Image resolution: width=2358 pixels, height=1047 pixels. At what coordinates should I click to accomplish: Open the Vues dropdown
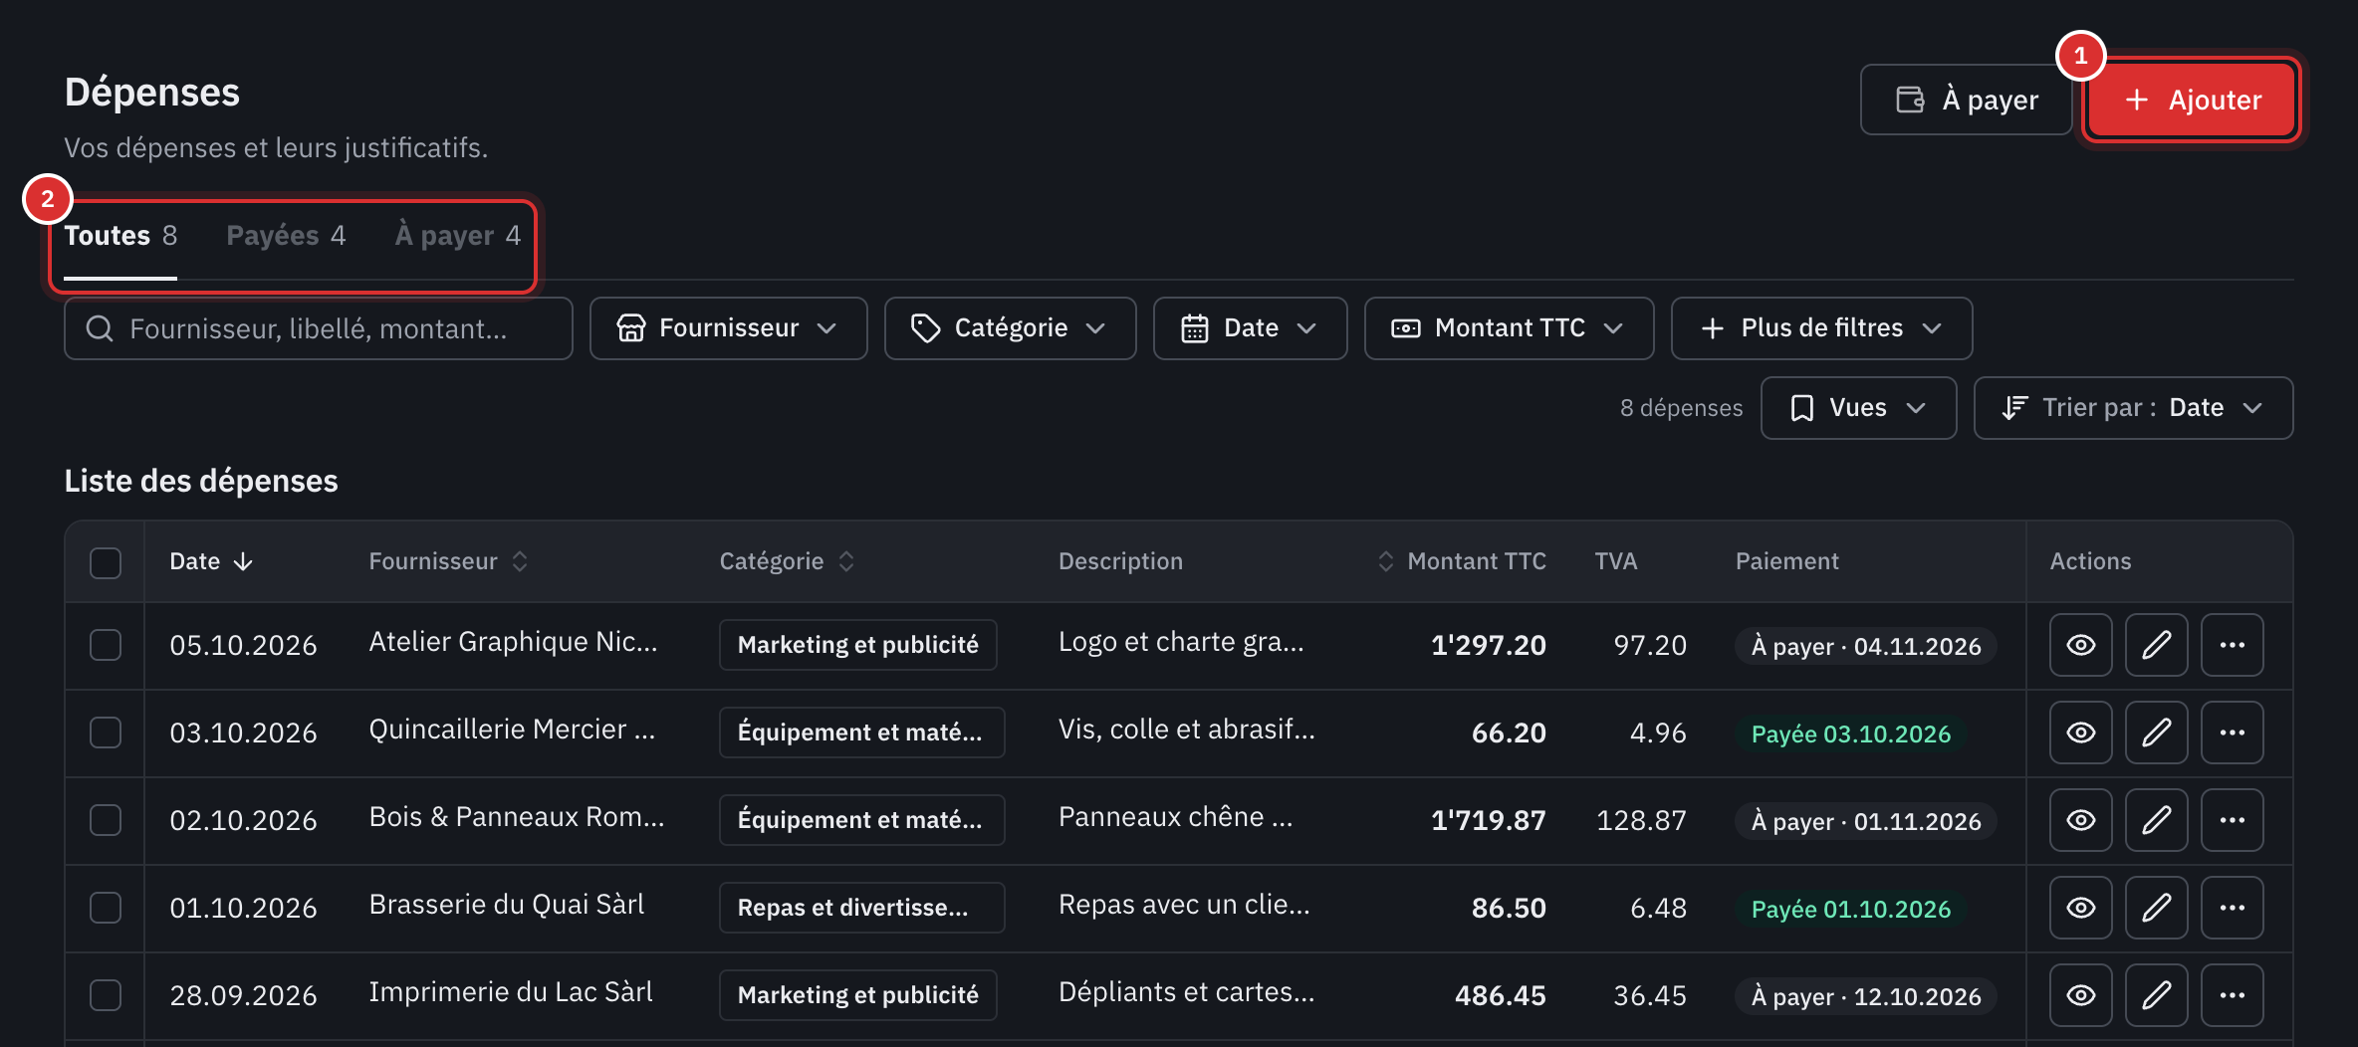click(x=1858, y=408)
